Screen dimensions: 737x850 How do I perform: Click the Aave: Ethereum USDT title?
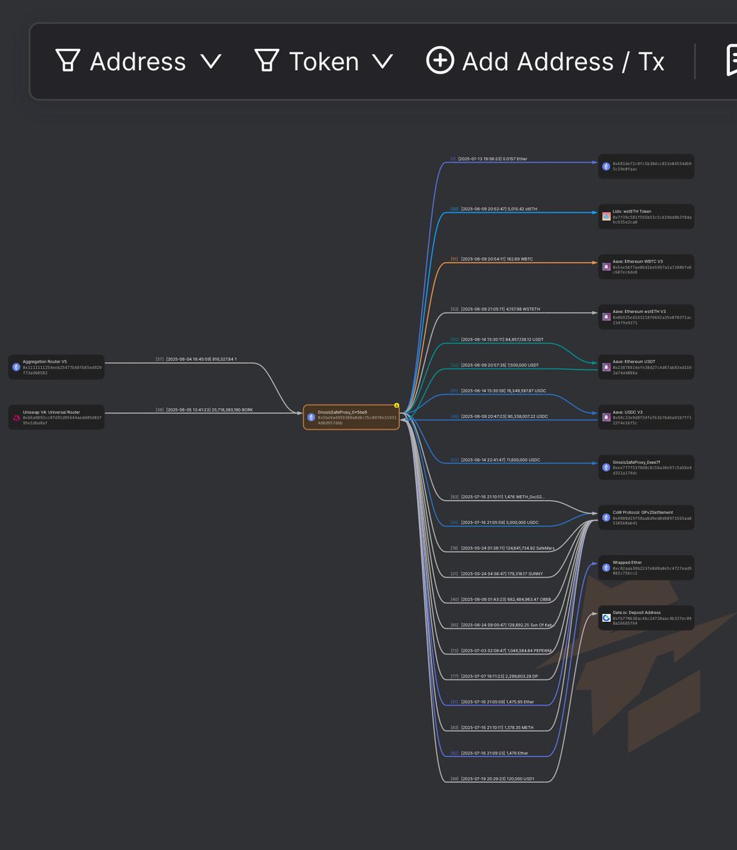tap(634, 361)
